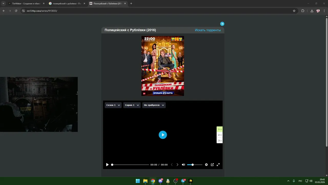Click the Искать торренты link

pos(208,30)
